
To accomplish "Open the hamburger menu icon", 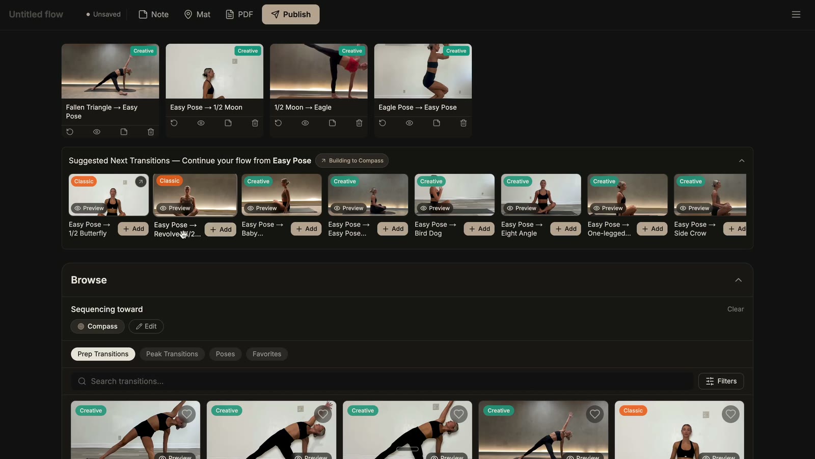I will [796, 14].
